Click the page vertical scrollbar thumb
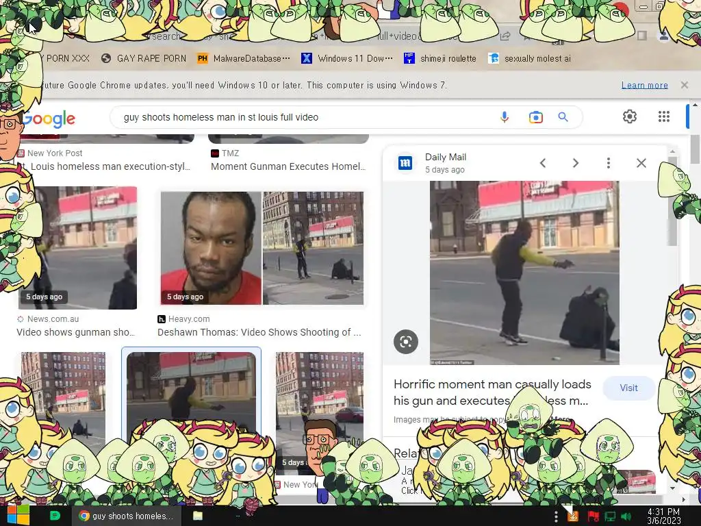The width and height of the screenshot is (701, 526). click(696, 149)
